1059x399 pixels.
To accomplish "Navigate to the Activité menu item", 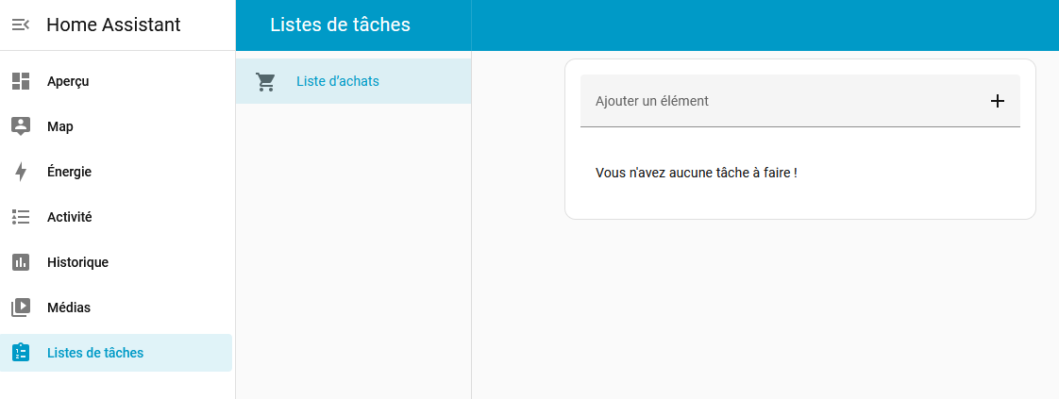I will coord(70,217).
